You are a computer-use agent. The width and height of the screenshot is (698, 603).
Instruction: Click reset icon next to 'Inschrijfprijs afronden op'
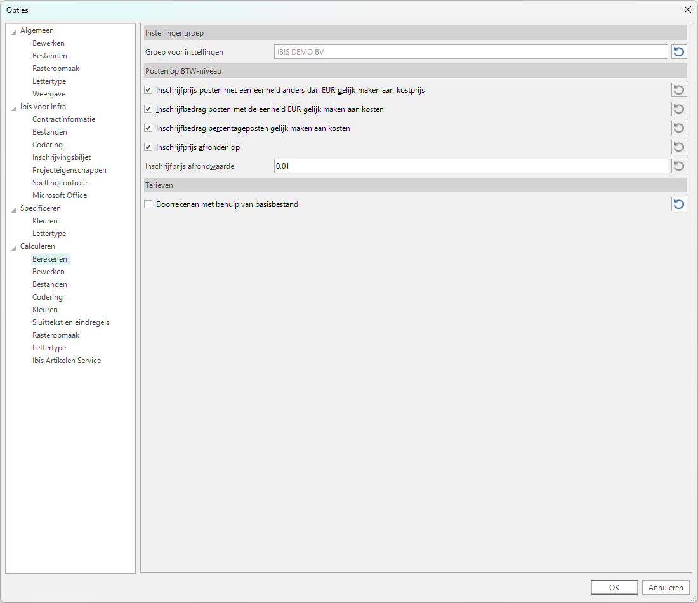[x=679, y=147]
